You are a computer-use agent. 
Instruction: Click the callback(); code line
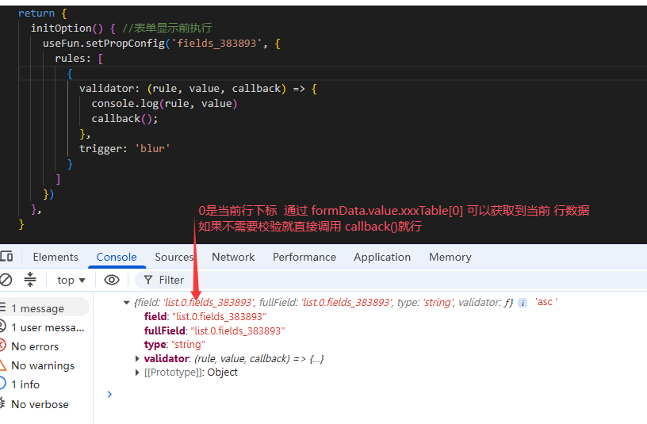click(x=124, y=119)
